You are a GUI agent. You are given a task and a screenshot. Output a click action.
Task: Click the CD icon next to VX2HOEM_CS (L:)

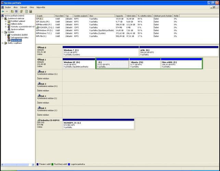pyautogui.click(x=37, y=27)
